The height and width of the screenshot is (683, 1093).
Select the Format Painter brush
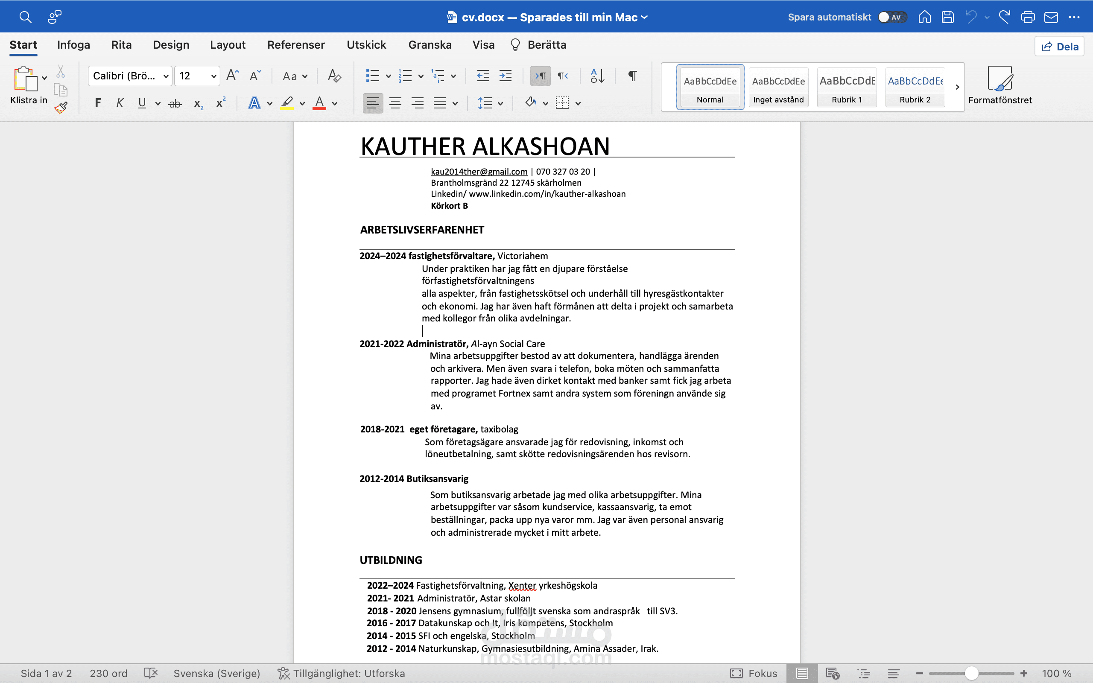tap(61, 108)
